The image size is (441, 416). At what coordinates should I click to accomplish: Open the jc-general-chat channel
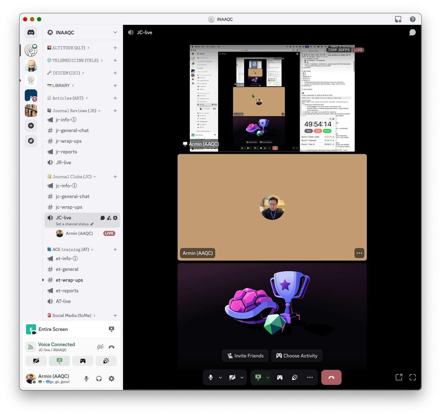pos(72,196)
